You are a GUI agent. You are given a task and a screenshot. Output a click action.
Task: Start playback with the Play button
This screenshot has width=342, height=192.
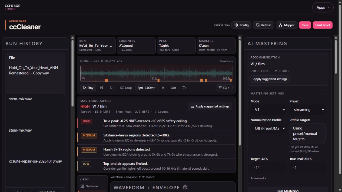click(x=88, y=88)
